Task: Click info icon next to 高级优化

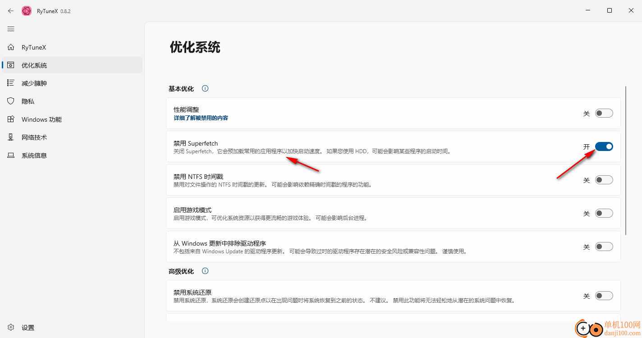Action: (x=205, y=271)
